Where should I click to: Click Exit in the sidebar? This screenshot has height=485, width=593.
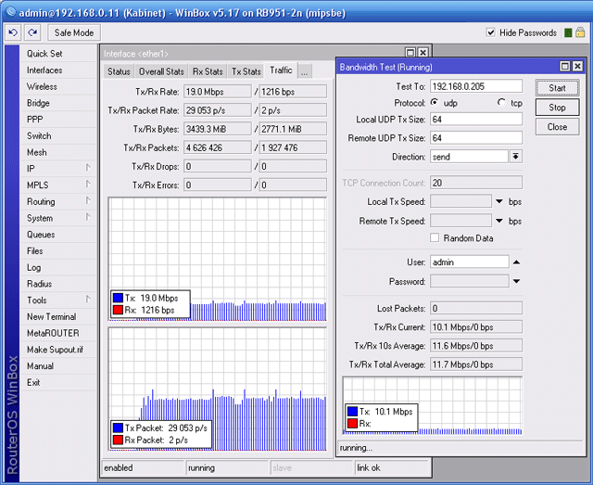pos(58,382)
